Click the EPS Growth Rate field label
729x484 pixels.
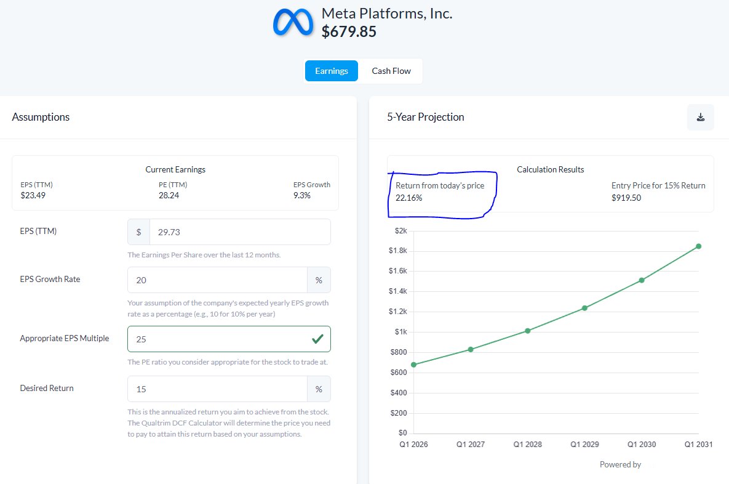[x=50, y=279]
